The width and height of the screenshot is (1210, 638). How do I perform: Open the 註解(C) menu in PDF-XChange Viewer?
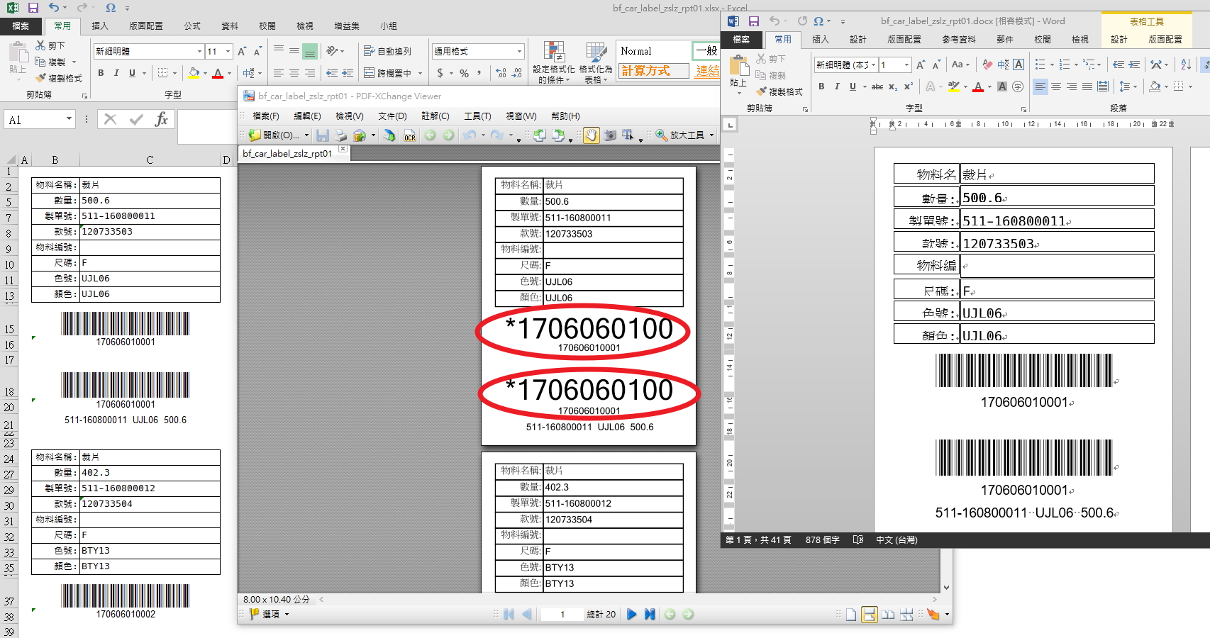point(435,116)
